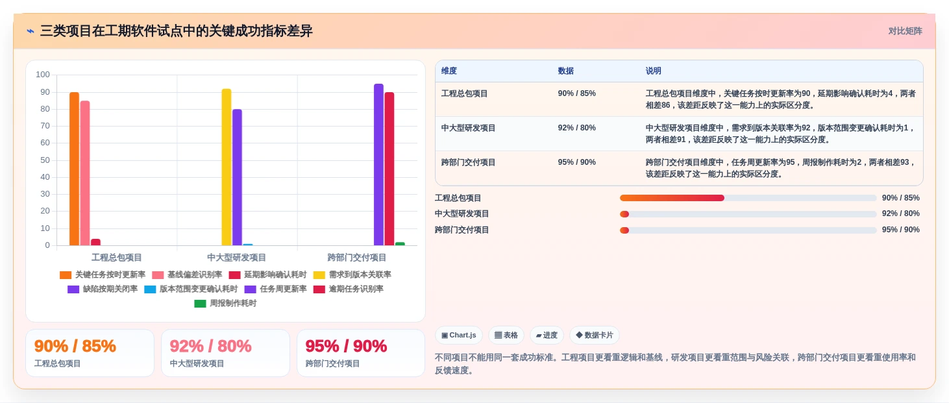949x403 pixels.
Task: Click the orange 工程总包项目 bar at 90
Action: tap(75, 169)
